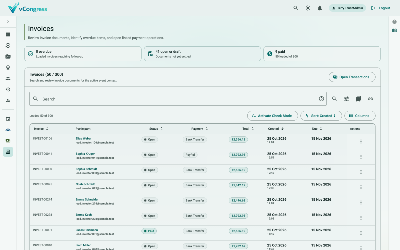400x250 pixels.
Task: Click the Terry TenantAdmin user chip
Action: pos(347,8)
